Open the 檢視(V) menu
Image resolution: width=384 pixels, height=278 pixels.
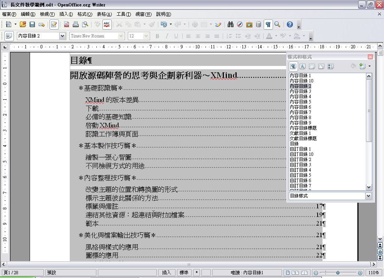click(47, 14)
